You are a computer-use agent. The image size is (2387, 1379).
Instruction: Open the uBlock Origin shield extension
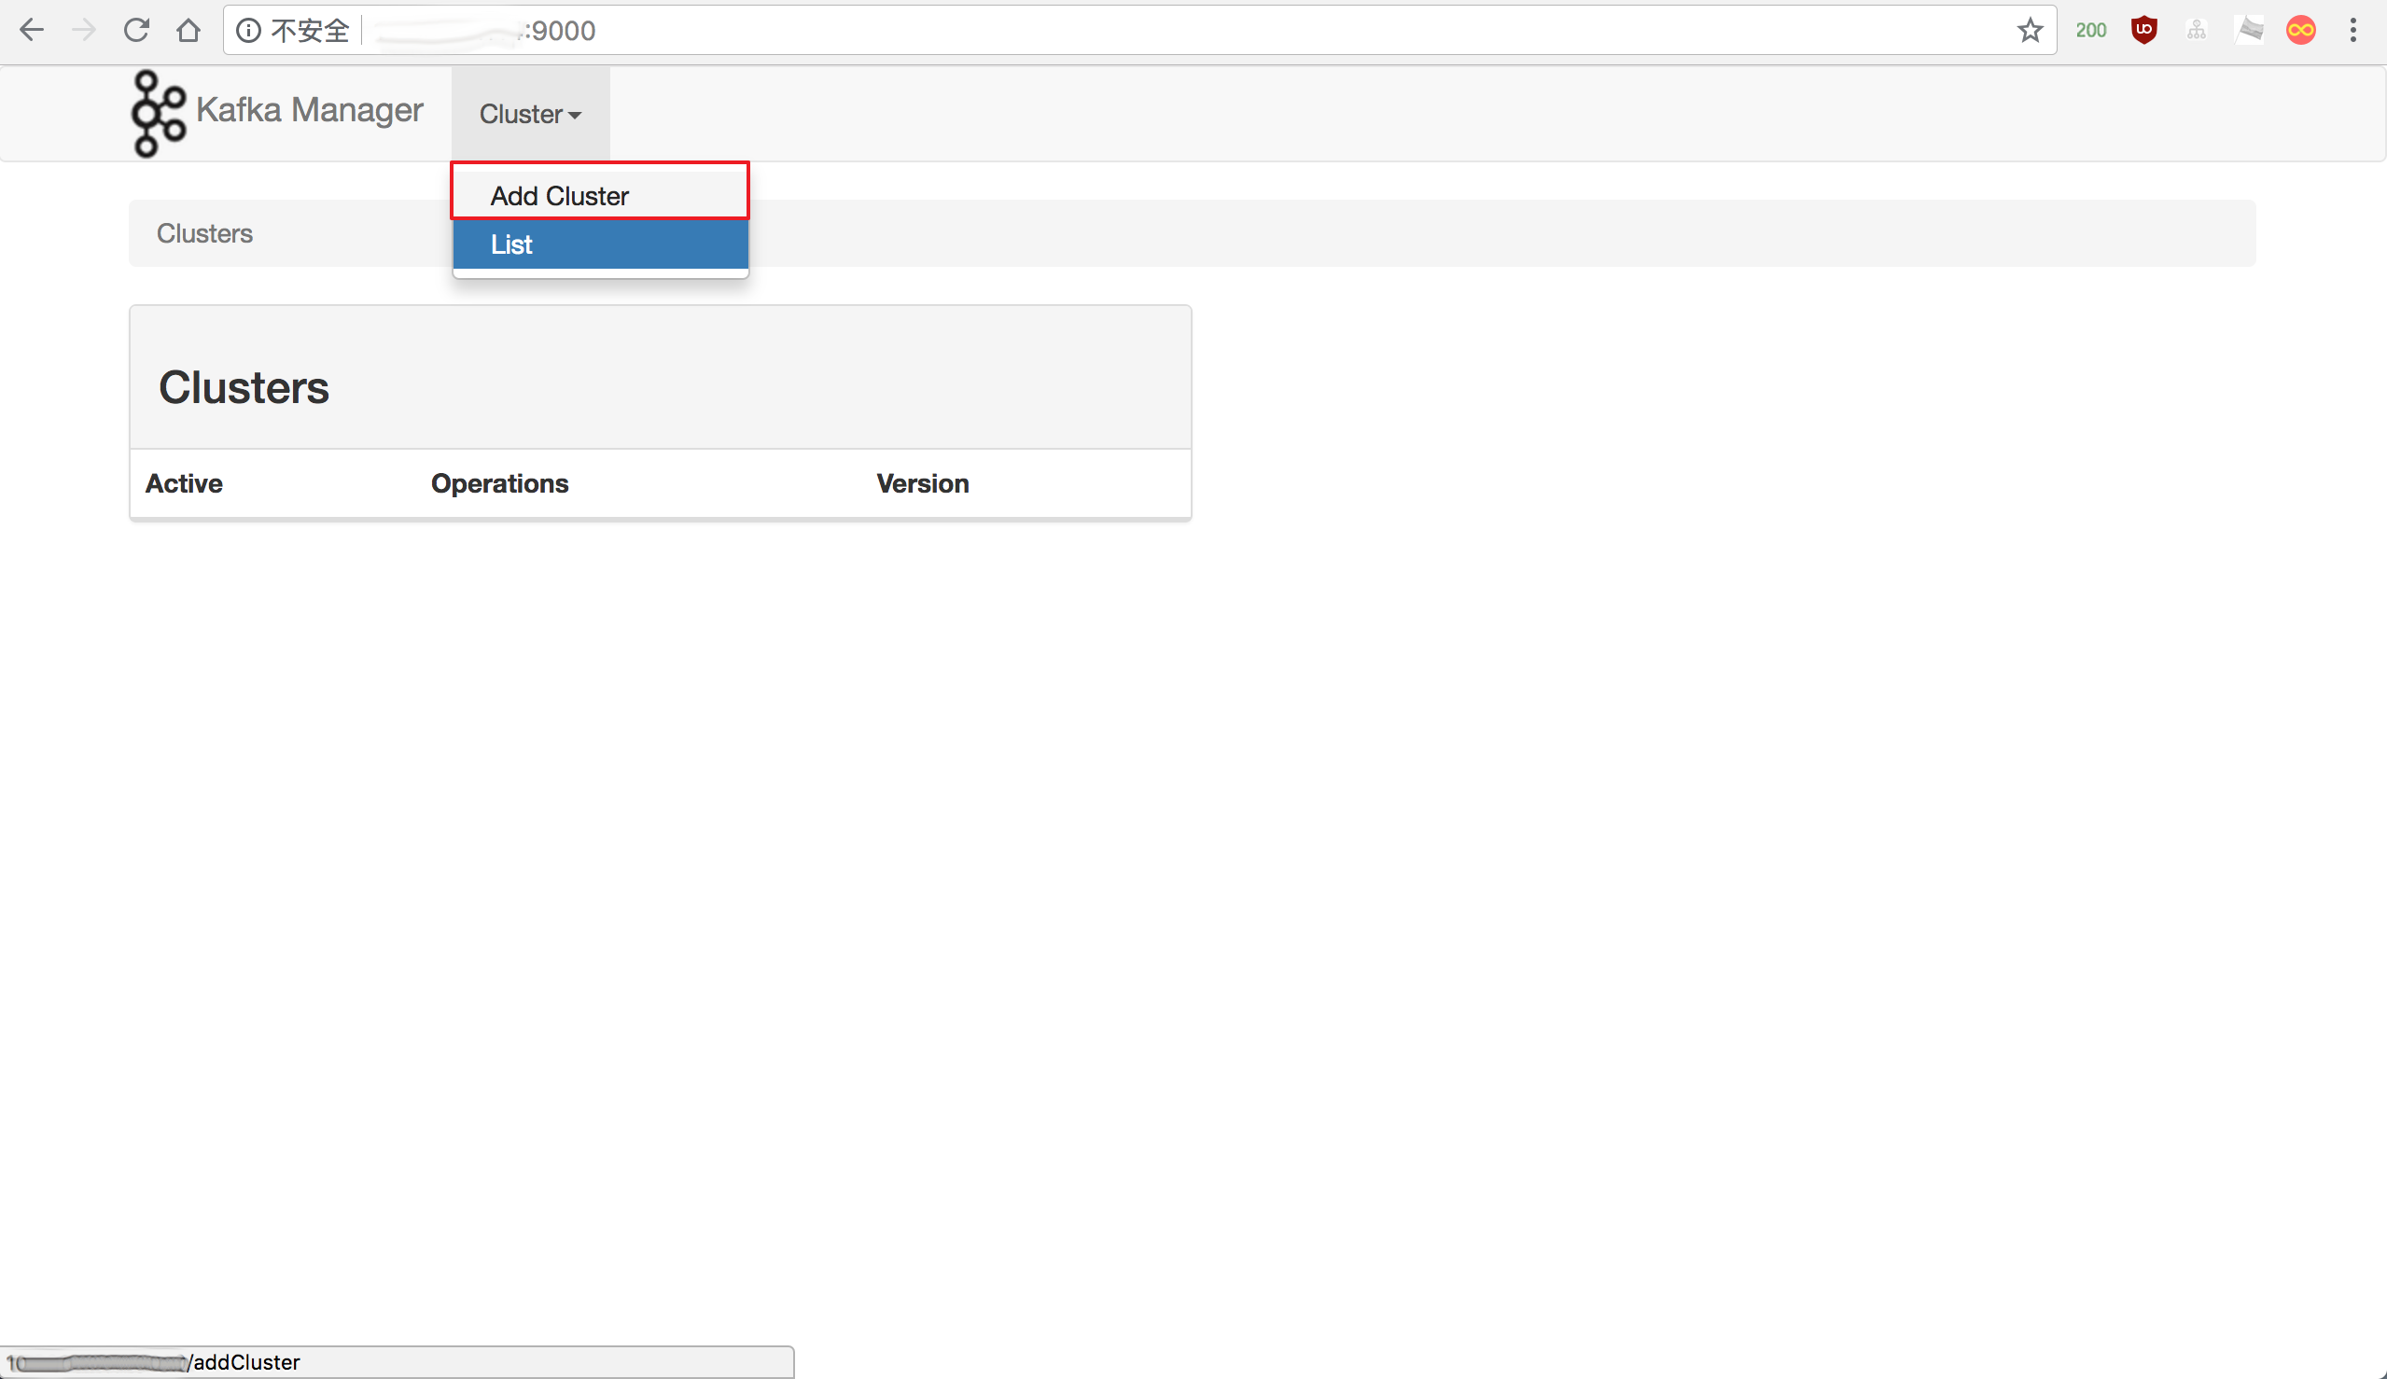(2143, 30)
